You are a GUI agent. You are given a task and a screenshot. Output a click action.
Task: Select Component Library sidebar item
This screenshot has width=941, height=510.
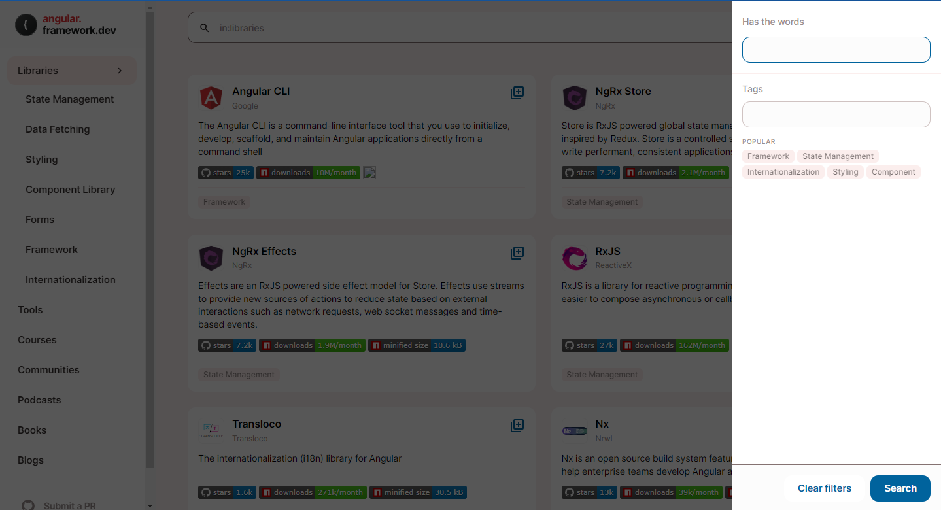click(x=70, y=190)
